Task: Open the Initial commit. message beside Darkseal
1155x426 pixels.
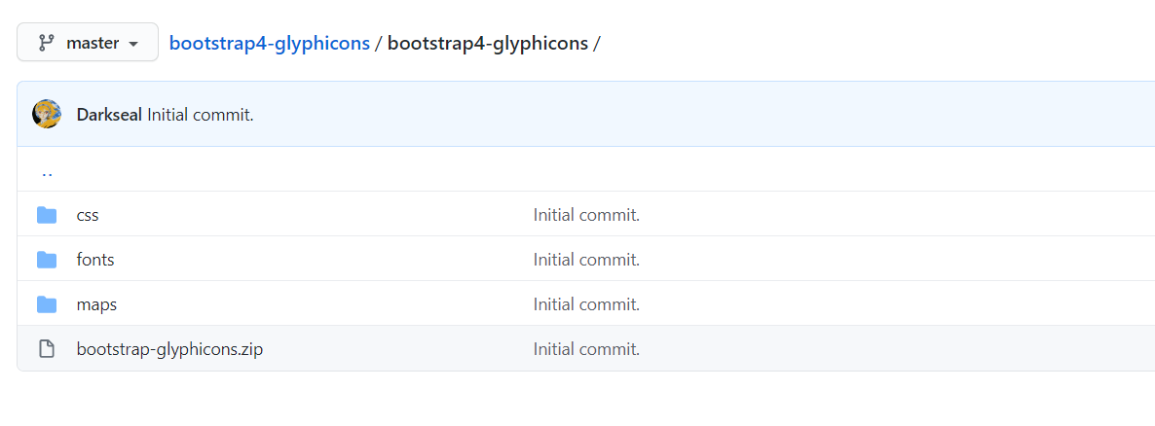Action: [x=201, y=115]
